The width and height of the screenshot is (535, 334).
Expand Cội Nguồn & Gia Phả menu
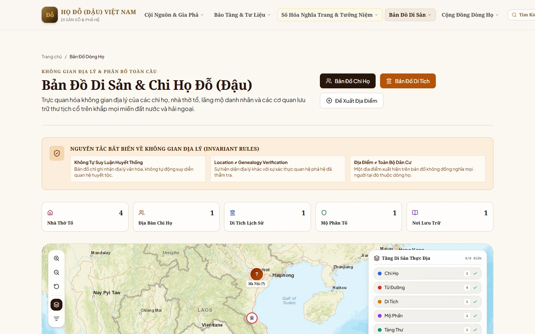pos(174,15)
